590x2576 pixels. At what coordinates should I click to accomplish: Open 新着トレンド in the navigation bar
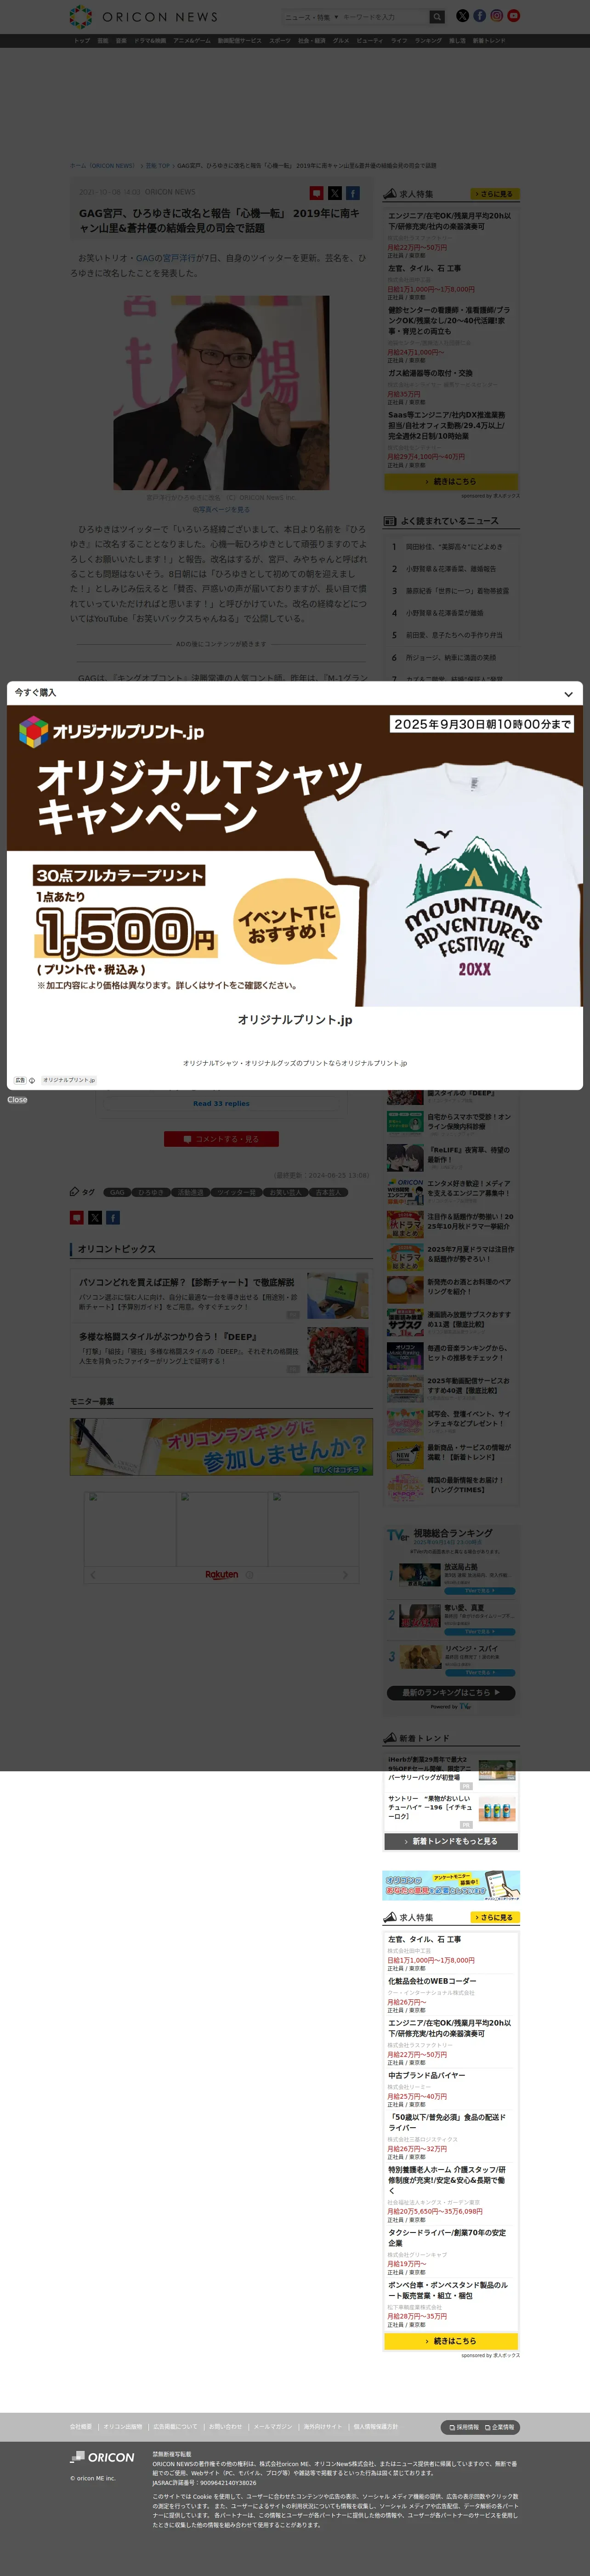click(x=489, y=41)
